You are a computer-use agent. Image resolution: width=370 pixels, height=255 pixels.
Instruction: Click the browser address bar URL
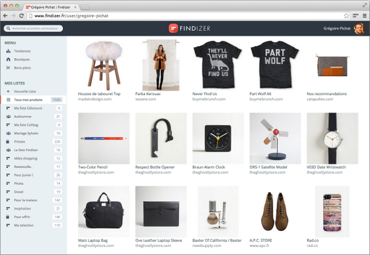72,16
